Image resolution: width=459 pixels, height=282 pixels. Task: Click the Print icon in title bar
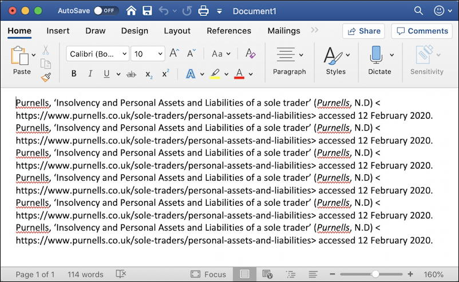203,11
